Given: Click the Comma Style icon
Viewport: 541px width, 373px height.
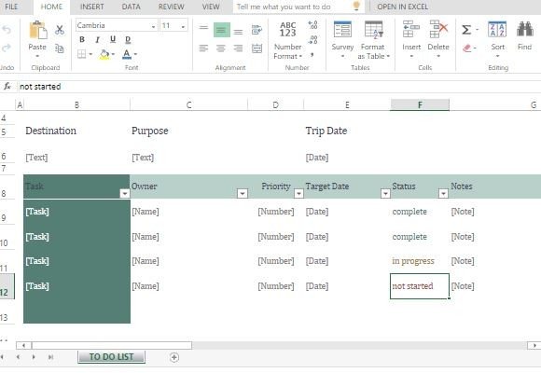Looking at the screenshot, I should pos(312,54).
